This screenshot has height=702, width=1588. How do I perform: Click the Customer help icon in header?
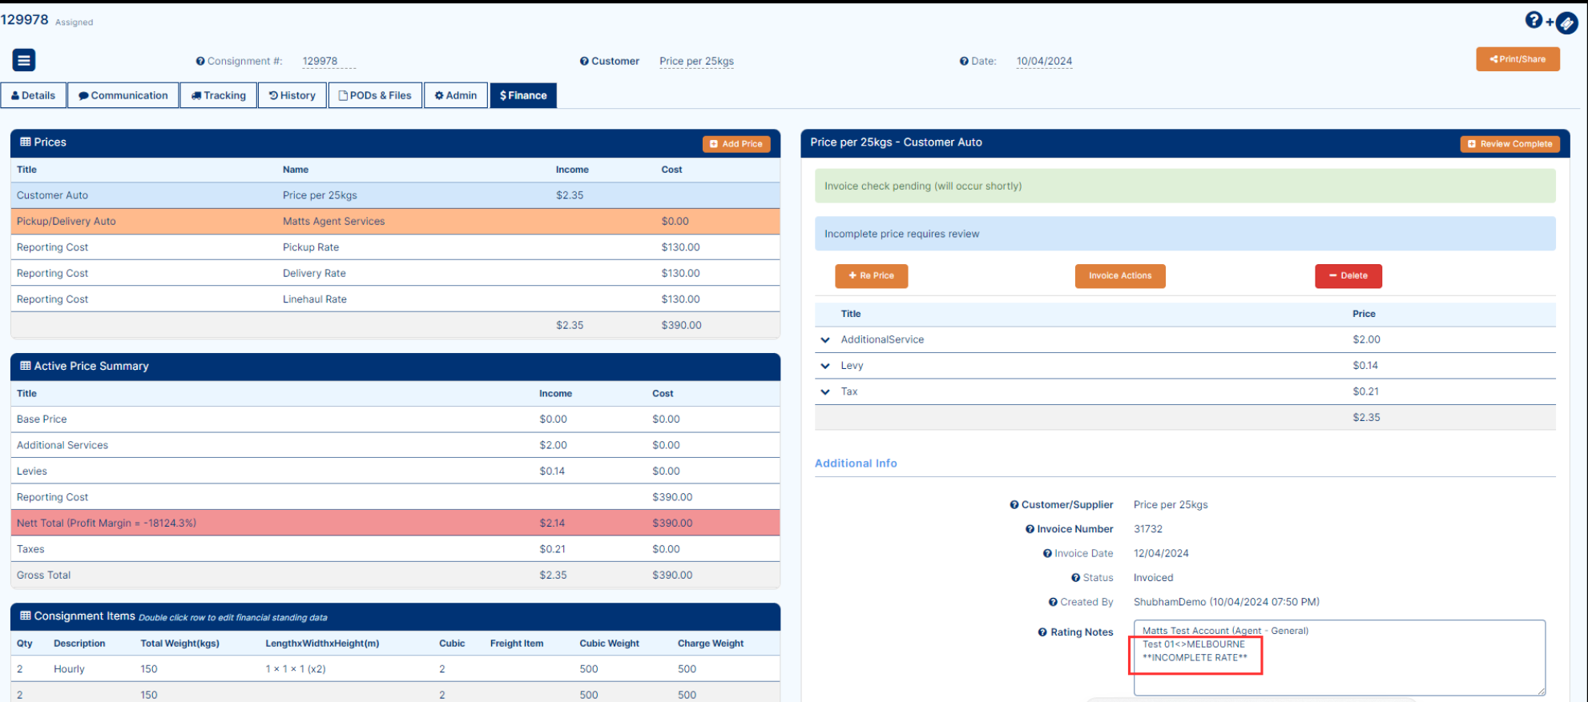pos(584,61)
